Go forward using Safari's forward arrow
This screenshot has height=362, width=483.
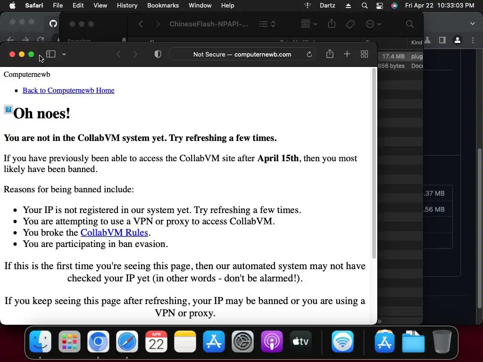click(x=135, y=55)
